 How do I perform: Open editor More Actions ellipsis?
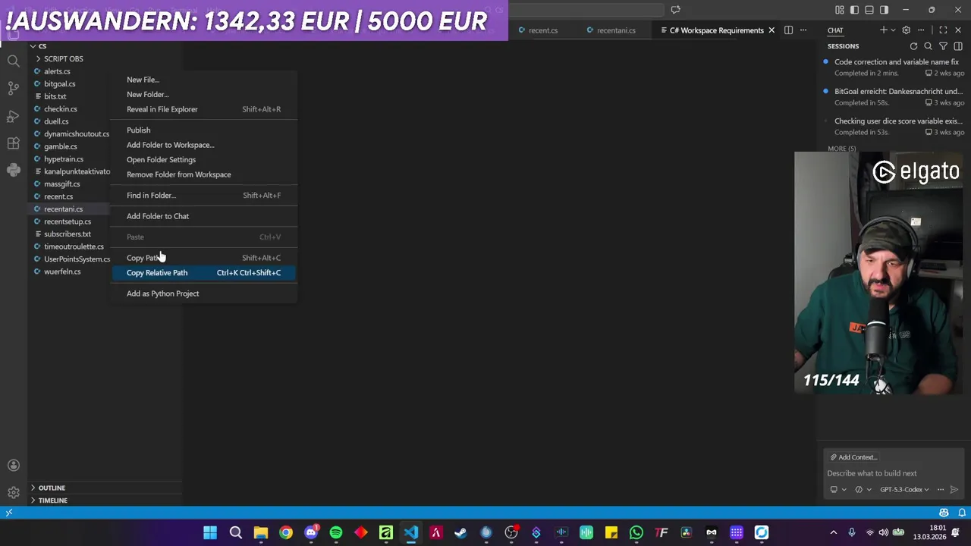pyautogui.click(x=803, y=30)
